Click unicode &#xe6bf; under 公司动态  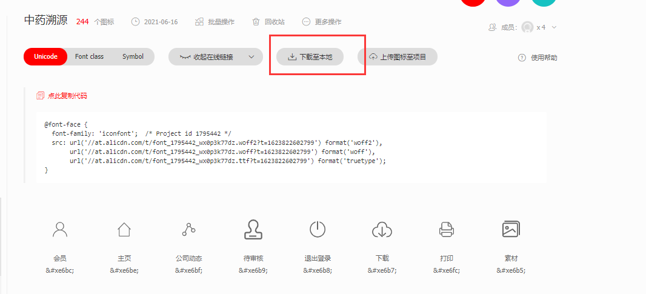tap(188, 270)
